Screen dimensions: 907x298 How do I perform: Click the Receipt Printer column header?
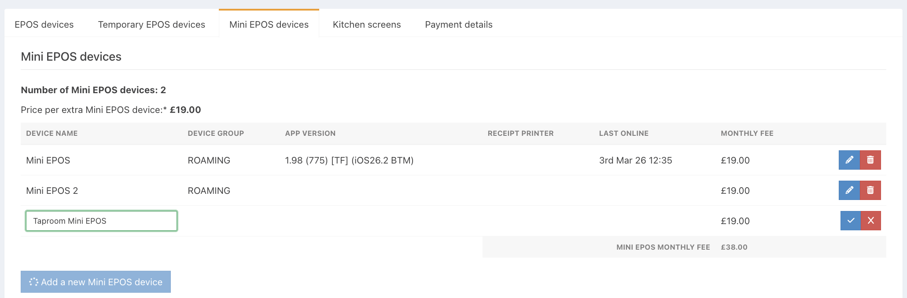click(521, 133)
